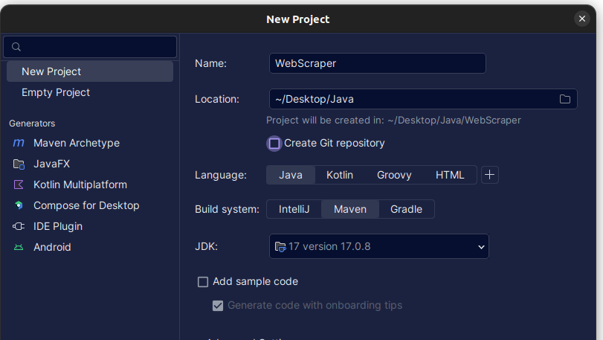Image resolution: width=603 pixels, height=340 pixels.
Task: Select Empty Project in the sidebar
Action: 90,92
